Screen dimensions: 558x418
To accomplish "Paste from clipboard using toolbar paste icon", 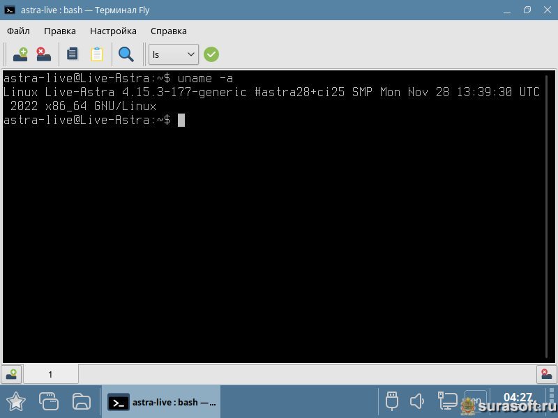I will (97, 54).
